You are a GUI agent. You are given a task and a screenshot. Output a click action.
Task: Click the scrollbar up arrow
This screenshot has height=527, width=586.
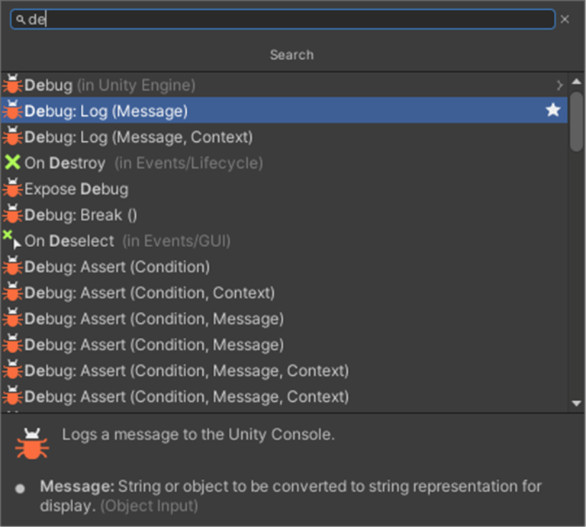(x=577, y=83)
